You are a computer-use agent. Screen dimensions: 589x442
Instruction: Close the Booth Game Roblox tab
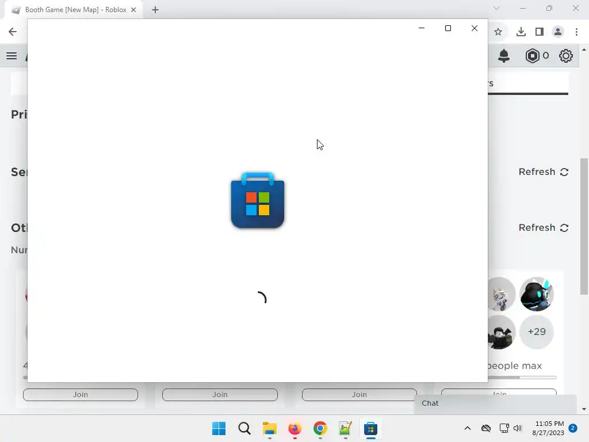tap(133, 10)
